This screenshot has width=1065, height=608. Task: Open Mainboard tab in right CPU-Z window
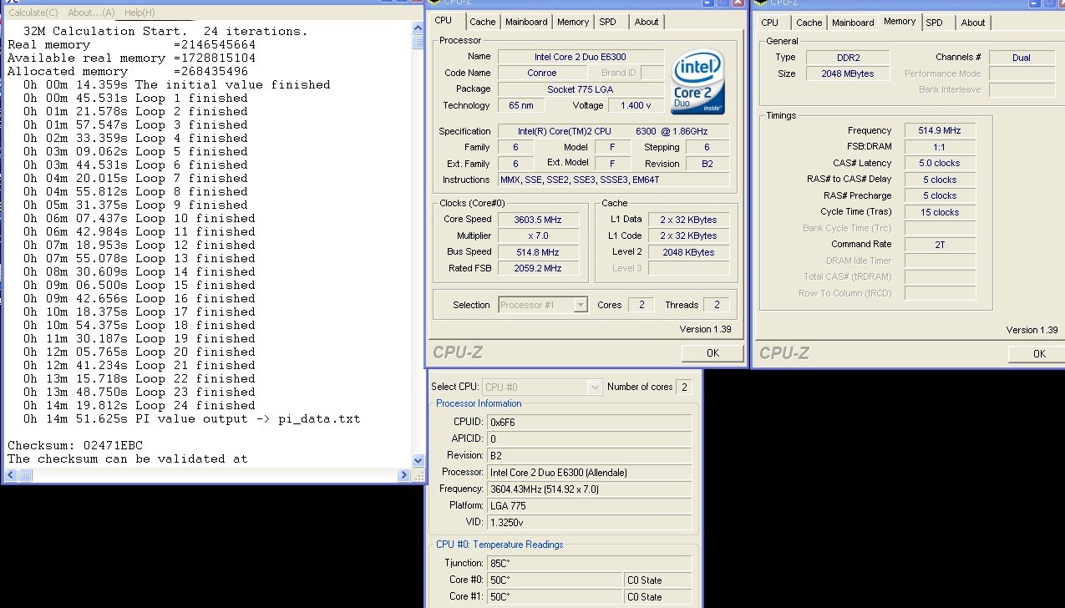853,23
